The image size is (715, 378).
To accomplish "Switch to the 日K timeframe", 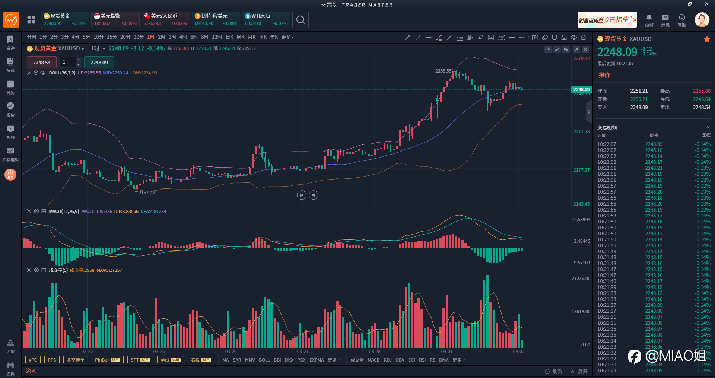I will pyautogui.click(x=229, y=37).
